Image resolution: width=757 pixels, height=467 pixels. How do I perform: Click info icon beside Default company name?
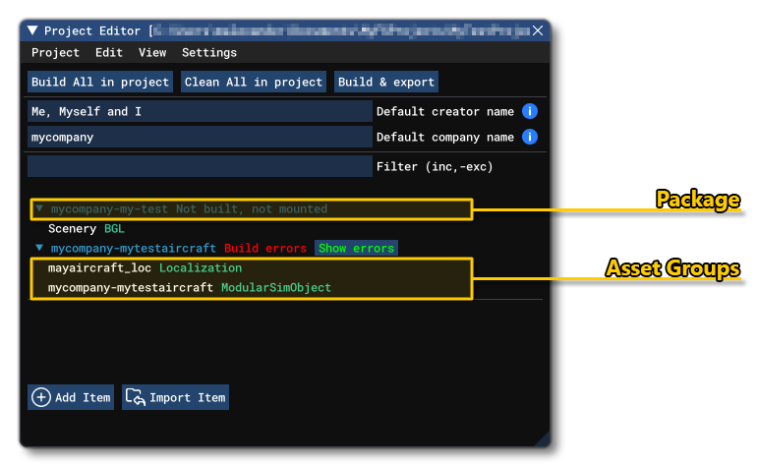[530, 138]
